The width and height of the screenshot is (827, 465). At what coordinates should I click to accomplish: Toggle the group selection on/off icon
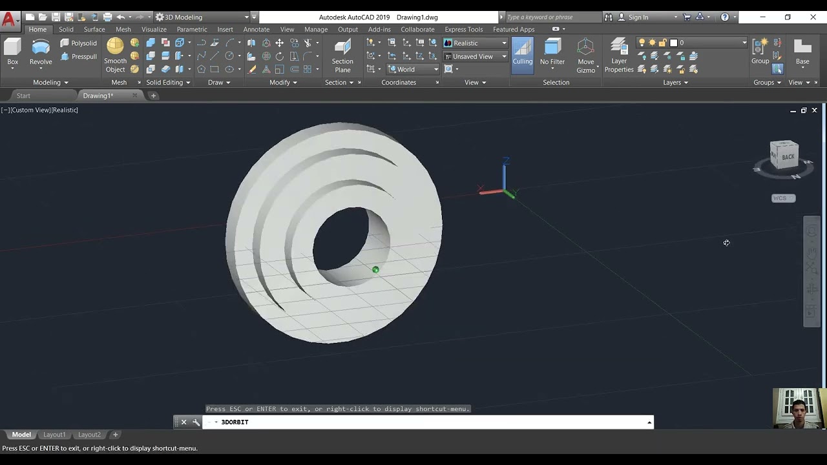point(777,69)
